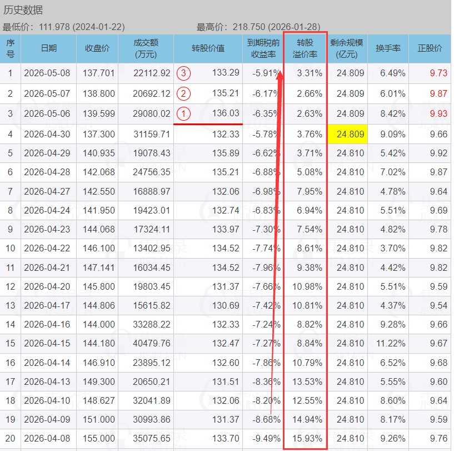Click the yellow highlighted 24.809 cell
Viewport: 454px width, 451px height.
coord(347,134)
